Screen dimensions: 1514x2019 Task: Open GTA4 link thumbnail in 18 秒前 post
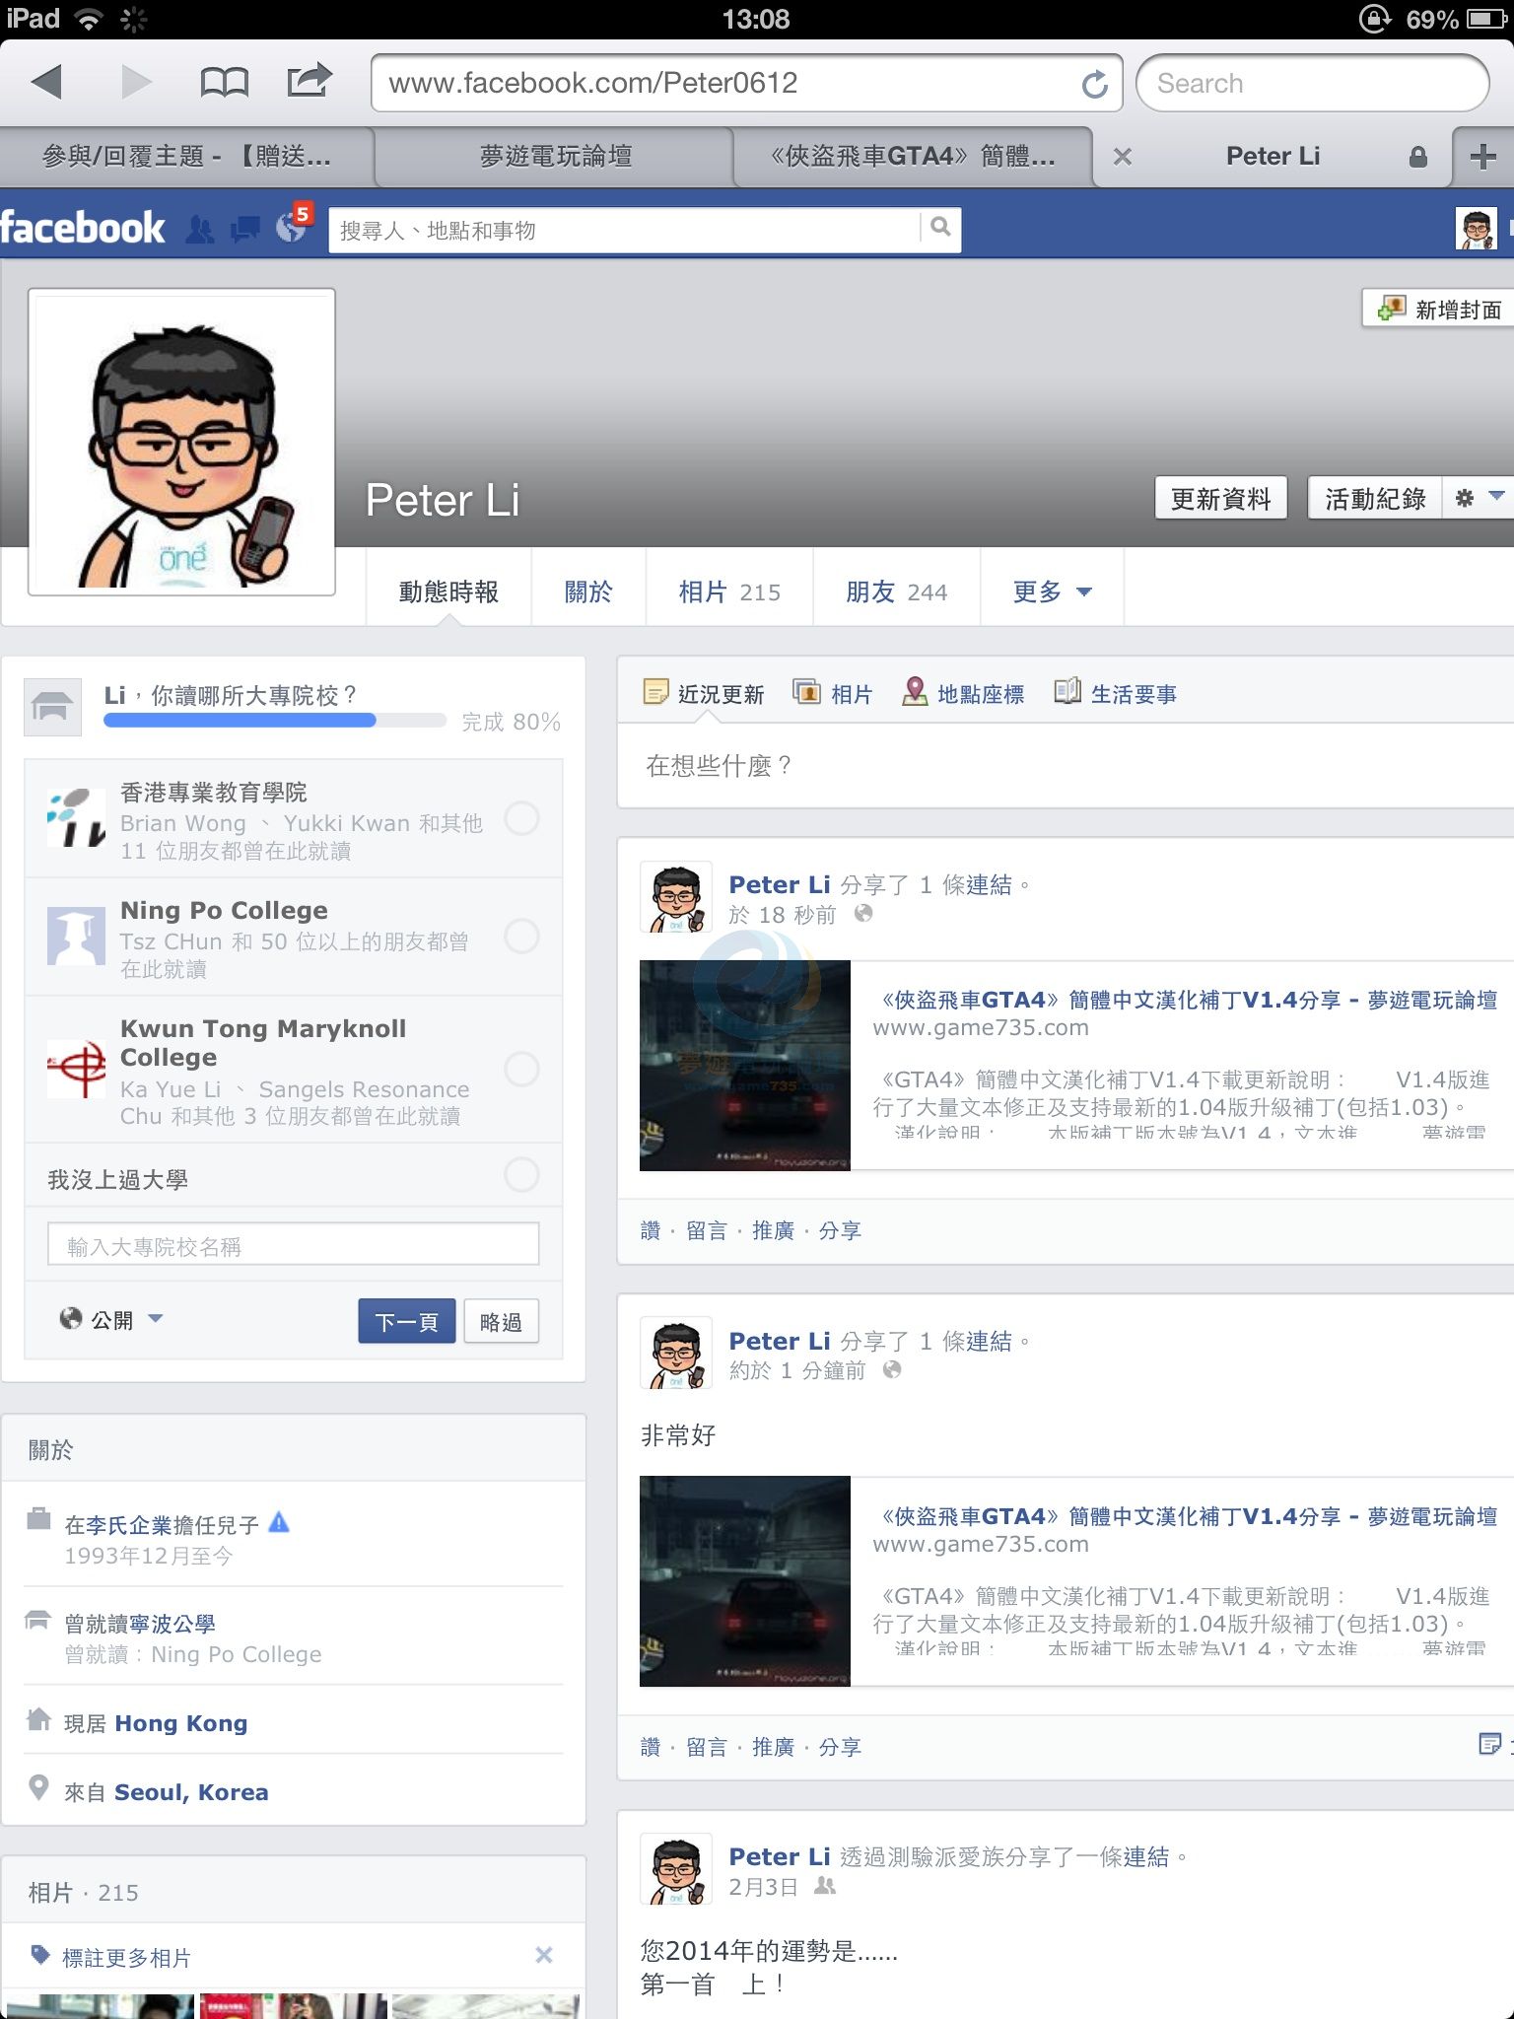[745, 1066]
